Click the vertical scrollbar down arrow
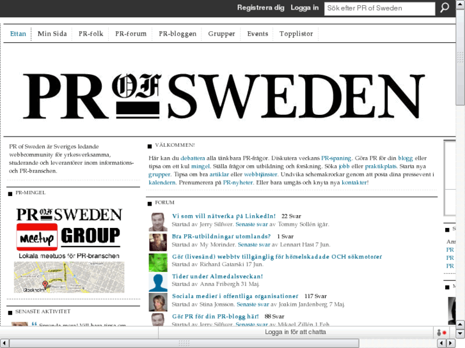Screen dimensions: 465x348 point(460,333)
